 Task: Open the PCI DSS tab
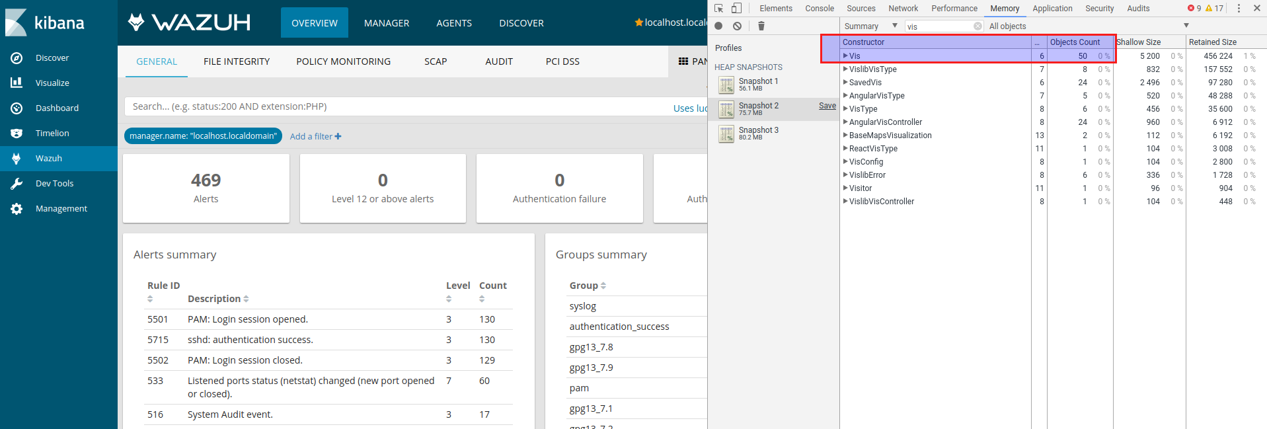coord(562,61)
